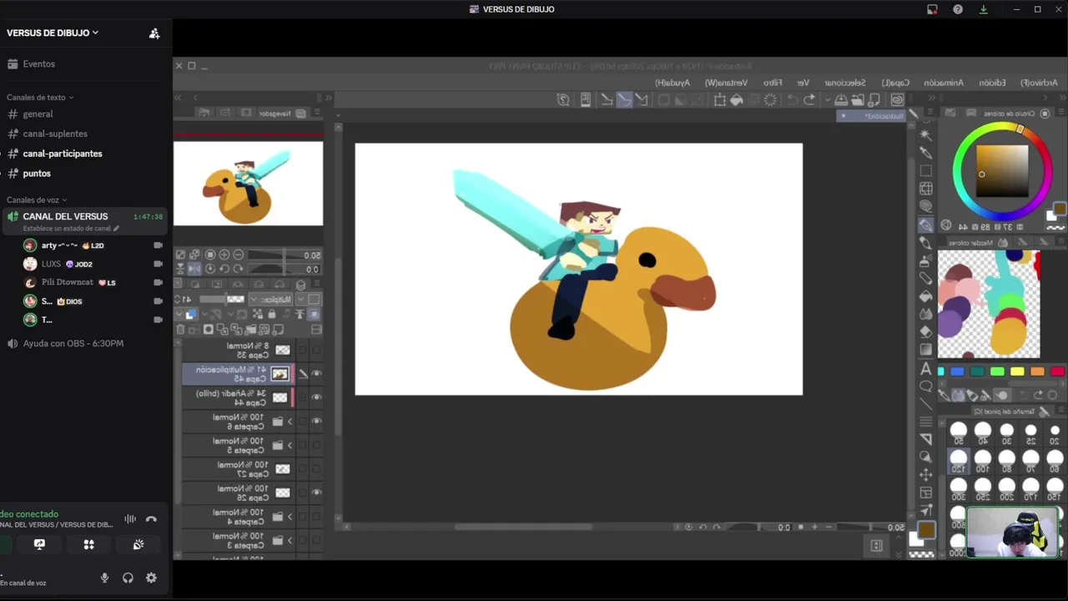Collapse the Canales de voz category
This screenshot has width=1068, height=601.
pyautogui.click(x=37, y=200)
